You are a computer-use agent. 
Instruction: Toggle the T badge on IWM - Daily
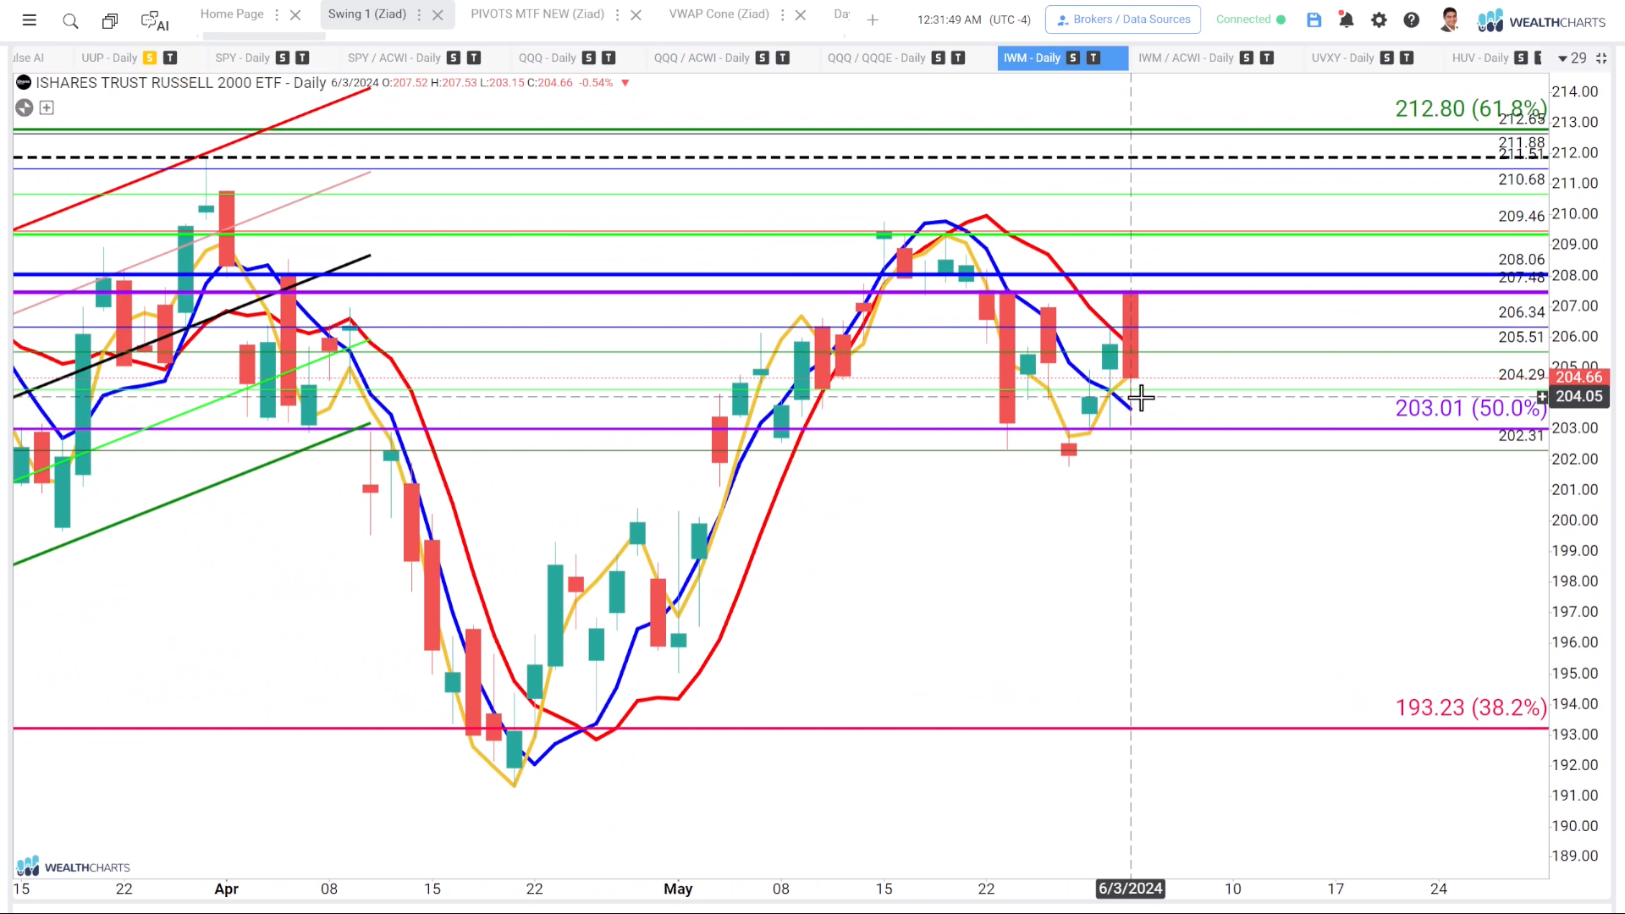tap(1093, 58)
